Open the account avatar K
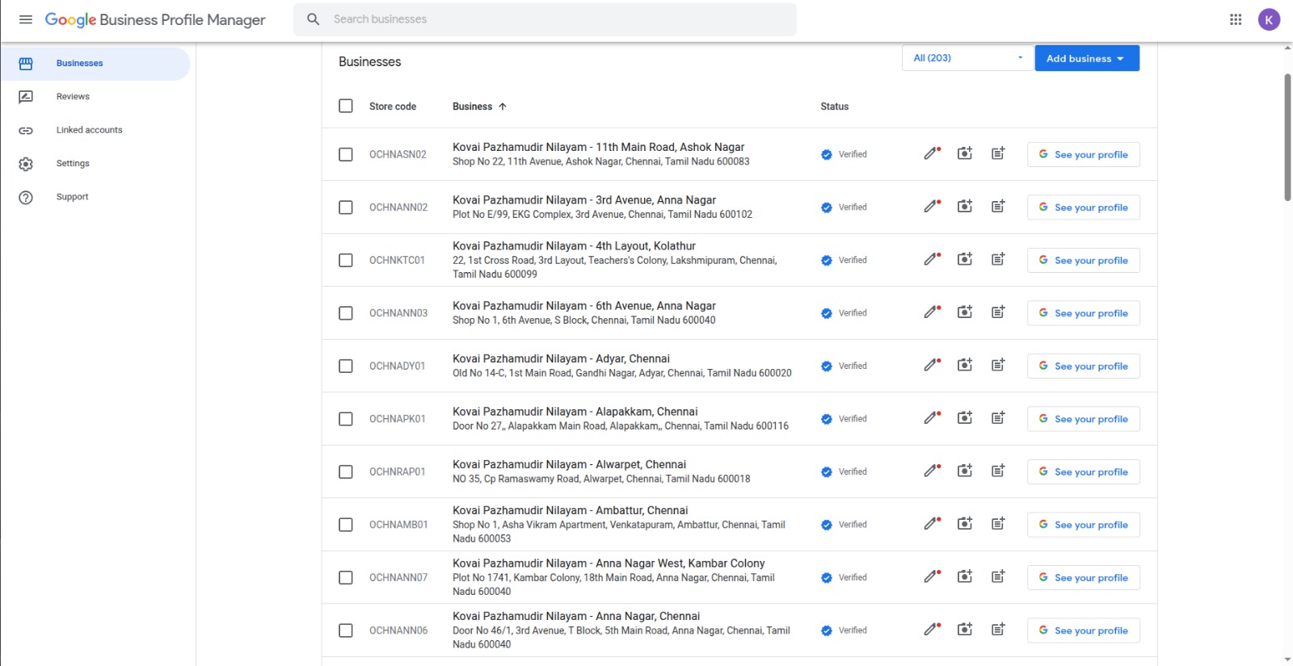Viewport: 1293px width, 666px height. pyautogui.click(x=1269, y=19)
